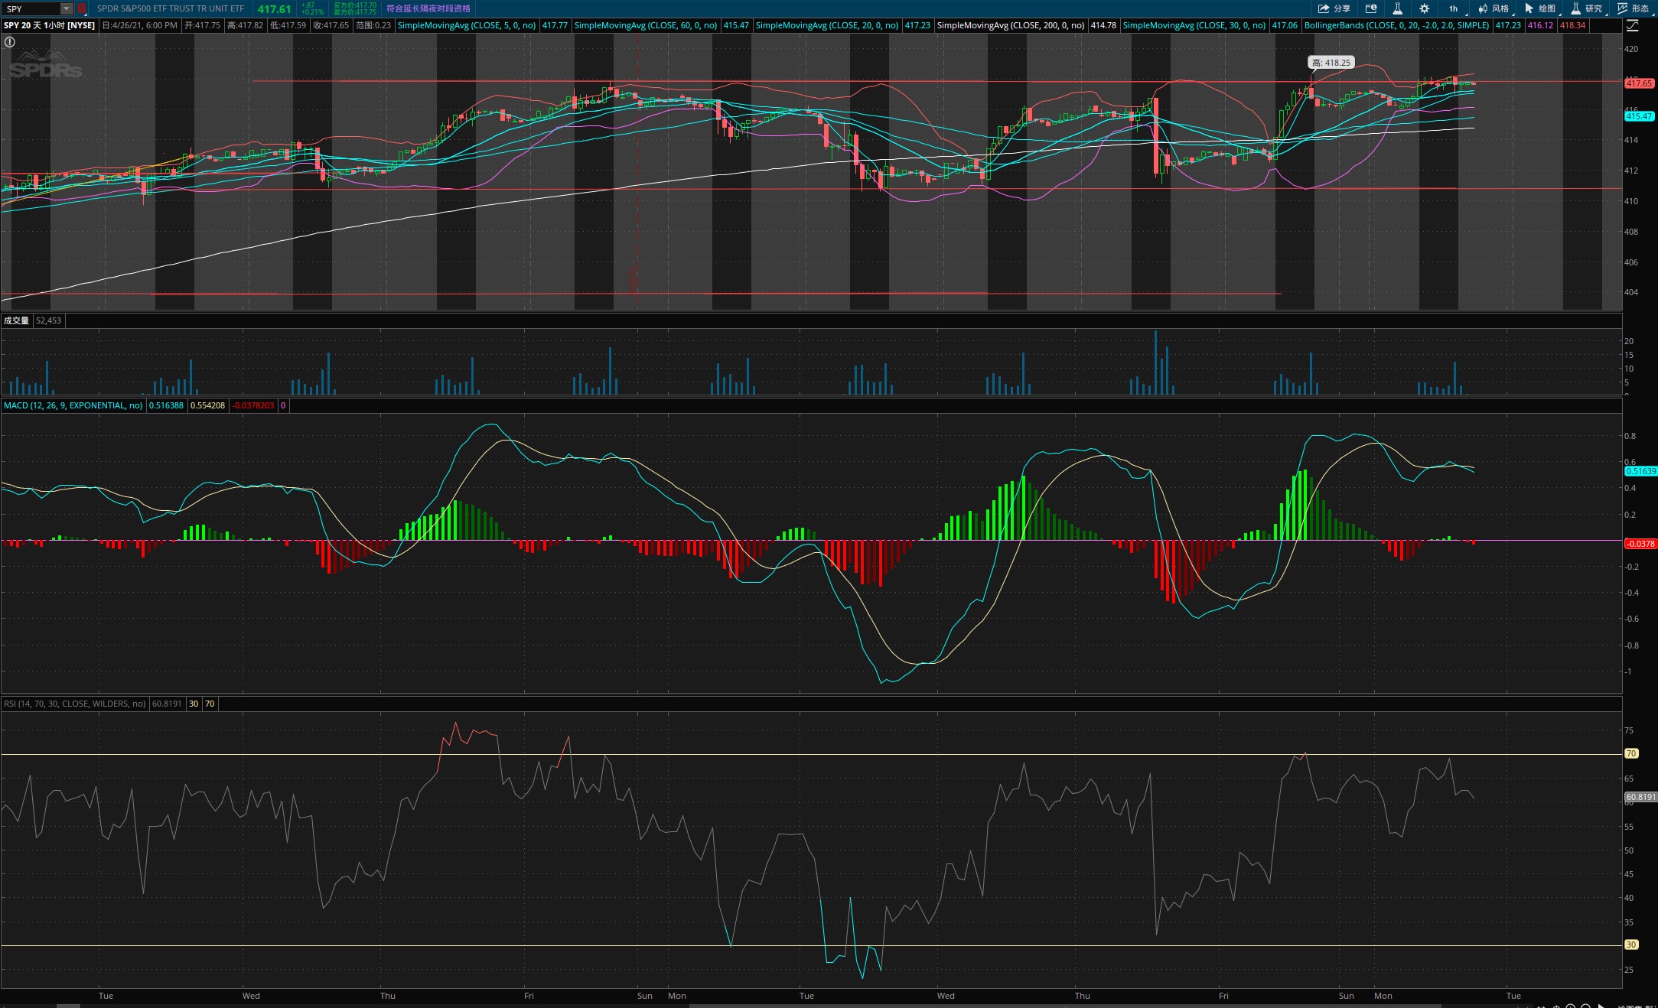
Task: Expand the SPY symbol dropdown arrow
Action: click(x=67, y=8)
